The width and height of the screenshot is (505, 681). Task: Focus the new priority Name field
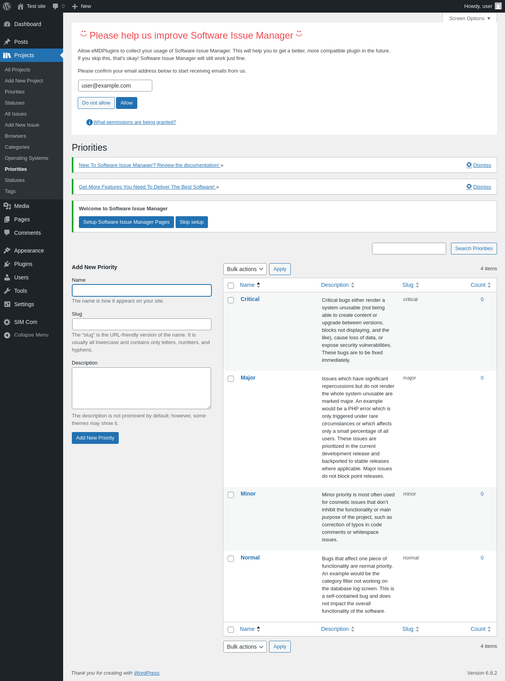142,290
